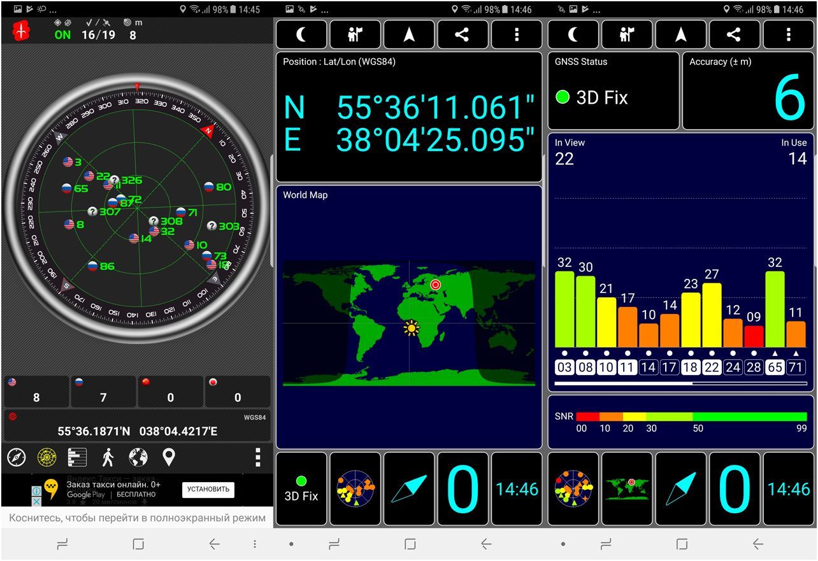This screenshot has height=561, width=818.
Task: Tap the white location pin icon
Action: [x=168, y=457]
